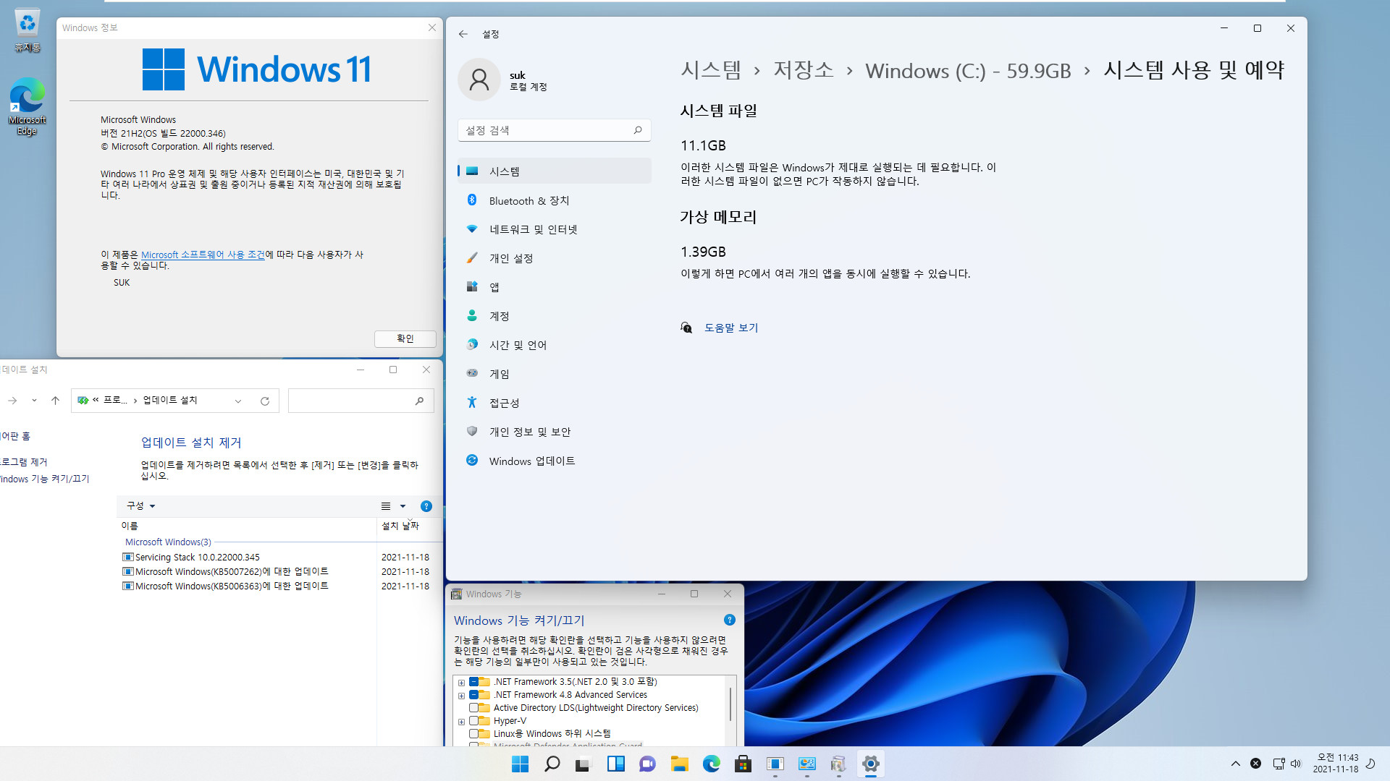1390x781 pixels.
Task: Click the search magnifier in Settings search
Action: pyautogui.click(x=638, y=130)
